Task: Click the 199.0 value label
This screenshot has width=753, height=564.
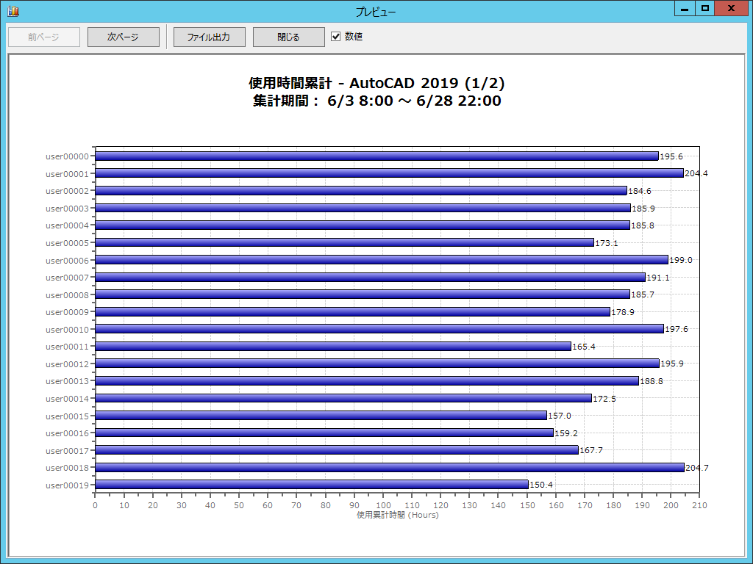Action: click(x=681, y=260)
